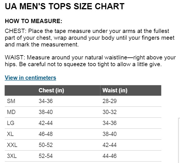Select the XL size row label

click(x=10, y=134)
